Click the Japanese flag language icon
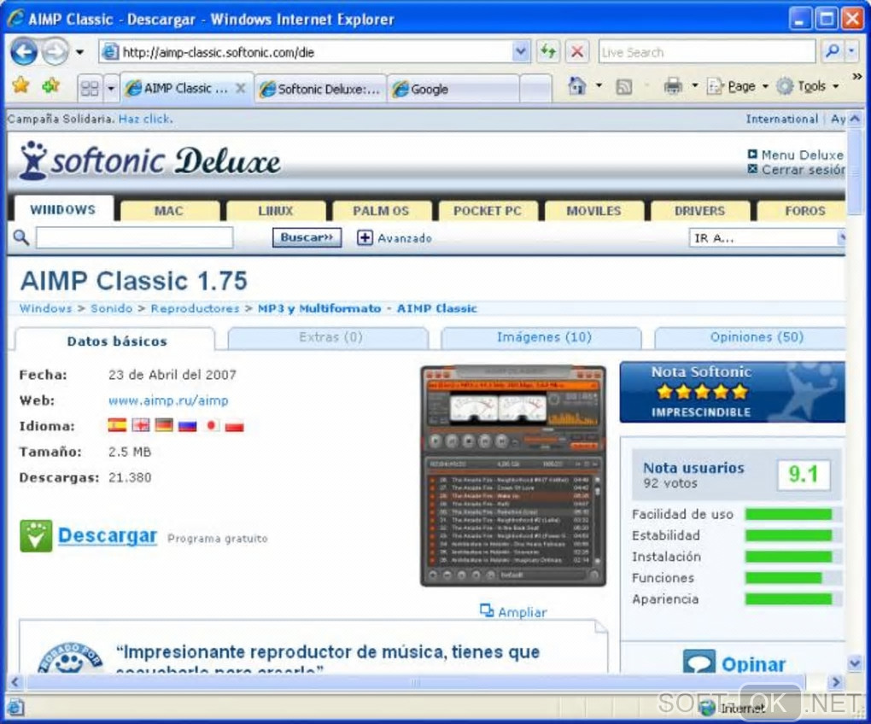This screenshot has width=871, height=724. pyautogui.click(x=211, y=425)
